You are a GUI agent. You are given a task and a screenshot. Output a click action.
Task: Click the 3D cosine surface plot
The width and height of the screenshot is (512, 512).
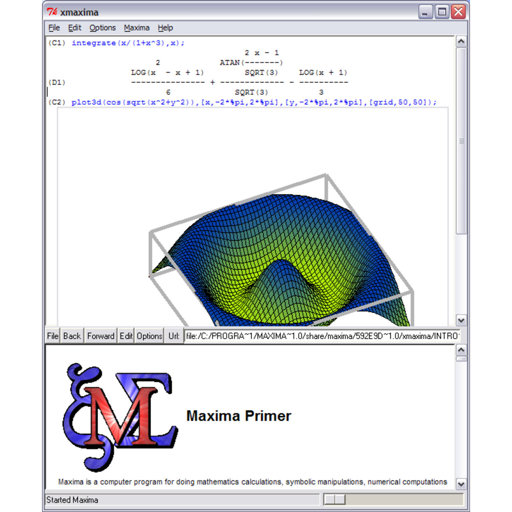click(x=280, y=256)
